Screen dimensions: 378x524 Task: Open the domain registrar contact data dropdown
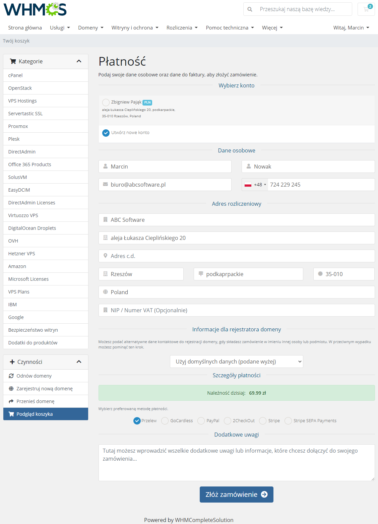(x=236, y=362)
